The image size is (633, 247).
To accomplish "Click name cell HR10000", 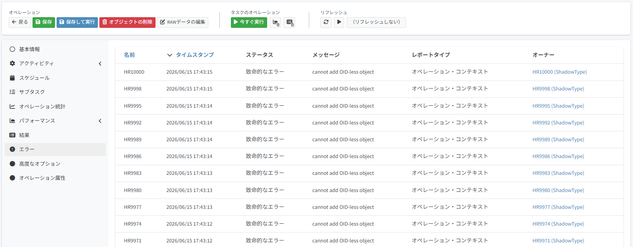I will (x=134, y=72).
